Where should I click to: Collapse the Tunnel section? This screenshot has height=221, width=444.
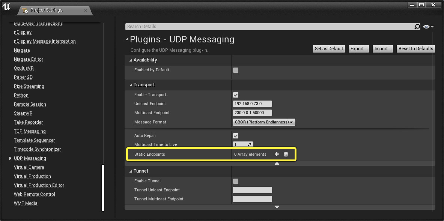click(x=131, y=171)
